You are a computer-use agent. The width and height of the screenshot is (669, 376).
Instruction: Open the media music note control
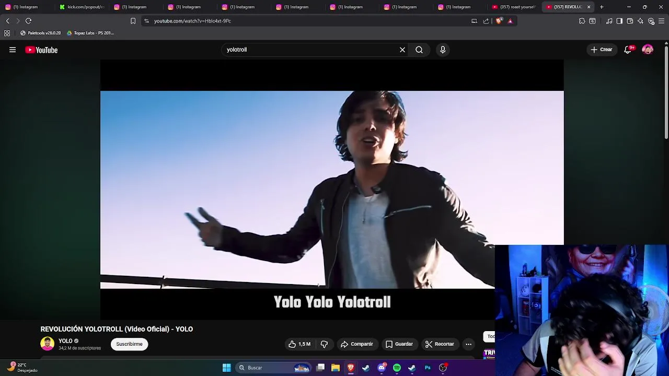click(x=609, y=21)
